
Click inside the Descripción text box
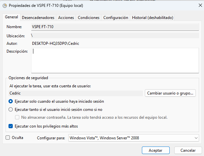coord(115,61)
